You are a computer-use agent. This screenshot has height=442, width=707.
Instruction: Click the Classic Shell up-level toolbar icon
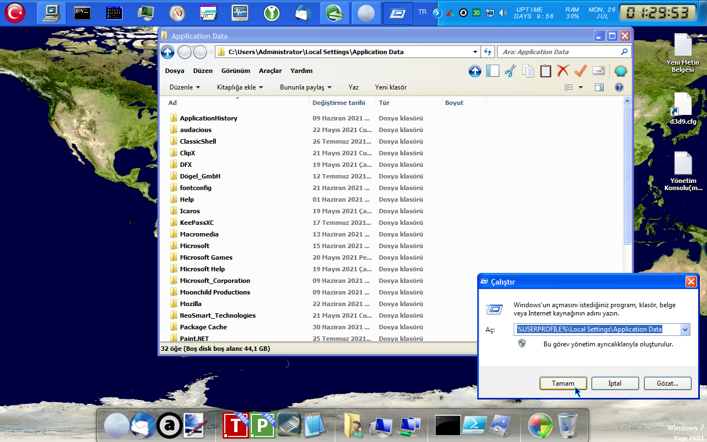(475, 71)
